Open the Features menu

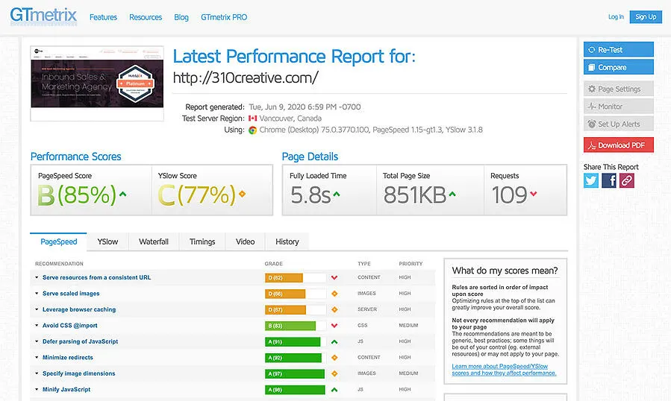103,17
